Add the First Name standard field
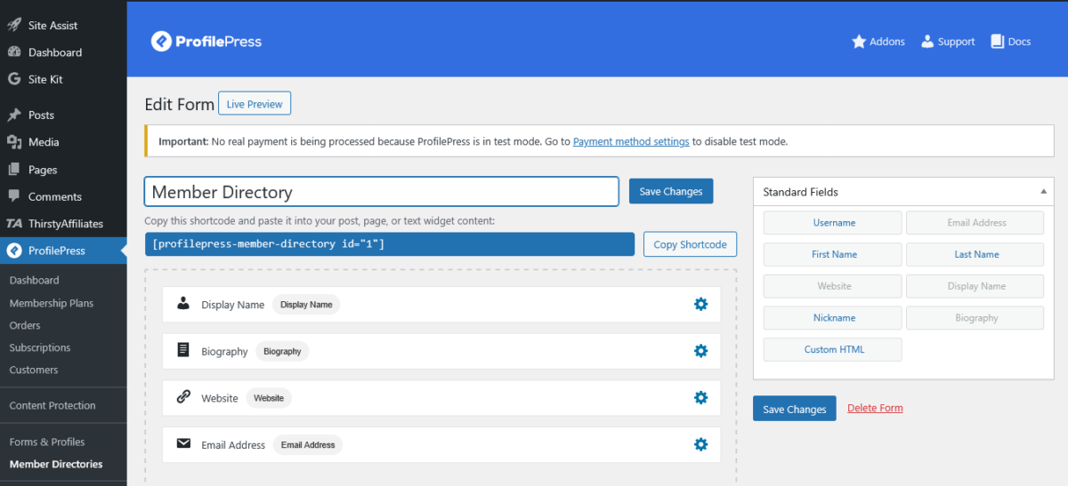The height and width of the screenshot is (486, 1068). click(833, 254)
